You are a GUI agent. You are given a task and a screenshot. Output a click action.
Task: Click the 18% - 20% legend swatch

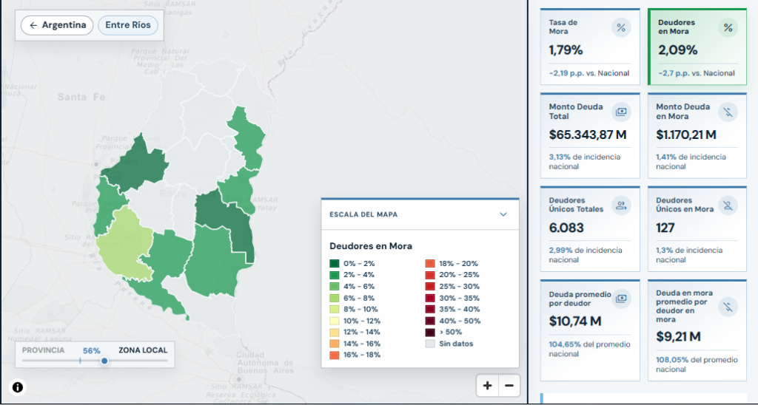tap(430, 264)
